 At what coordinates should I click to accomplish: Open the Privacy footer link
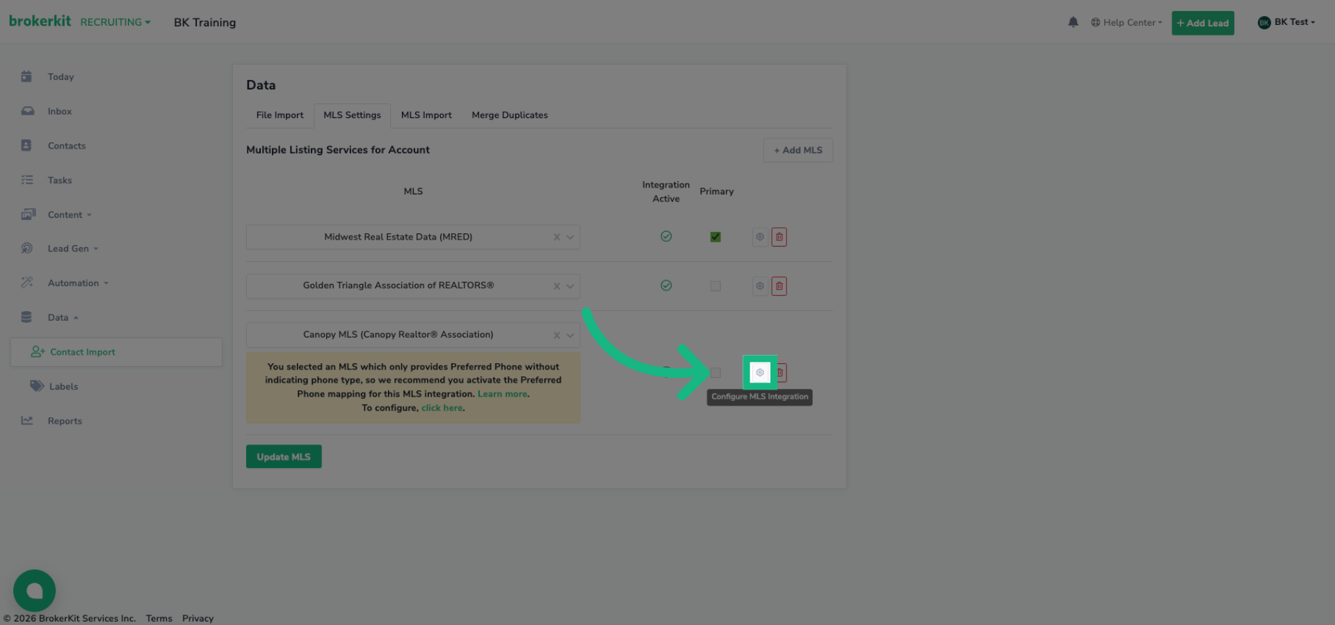coord(197,618)
